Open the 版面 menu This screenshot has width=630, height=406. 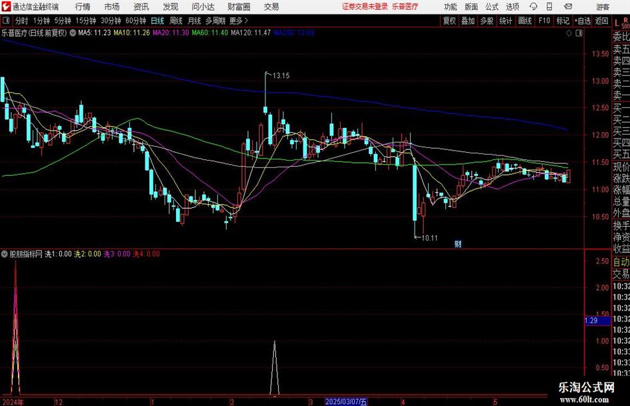click(471, 7)
